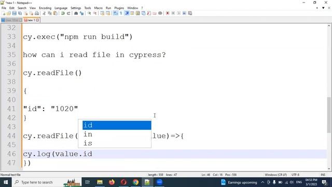Click the Paste clipboard icon
The height and width of the screenshot is (187, 332).
pyautogui.click(x=56, y=13)
